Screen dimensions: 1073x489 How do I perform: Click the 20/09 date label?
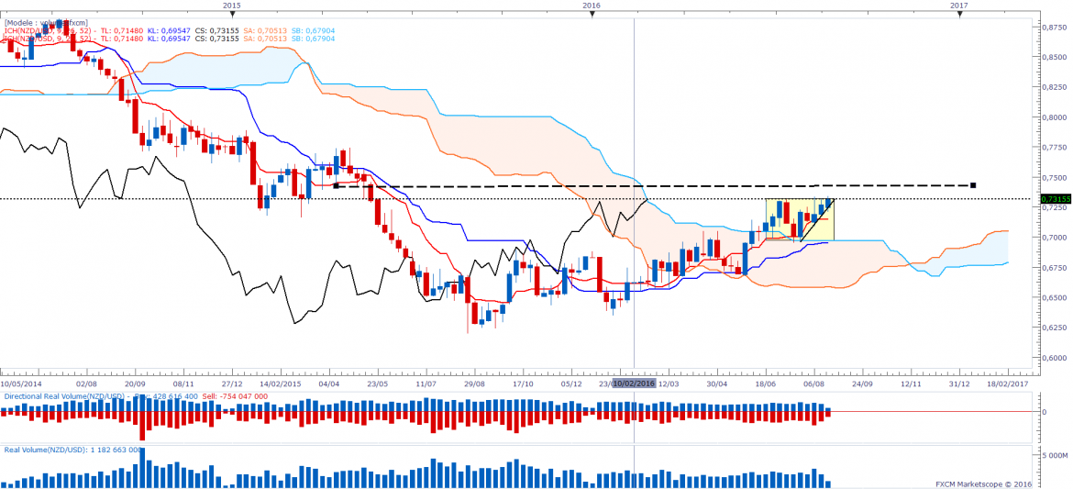pos(135,384)
